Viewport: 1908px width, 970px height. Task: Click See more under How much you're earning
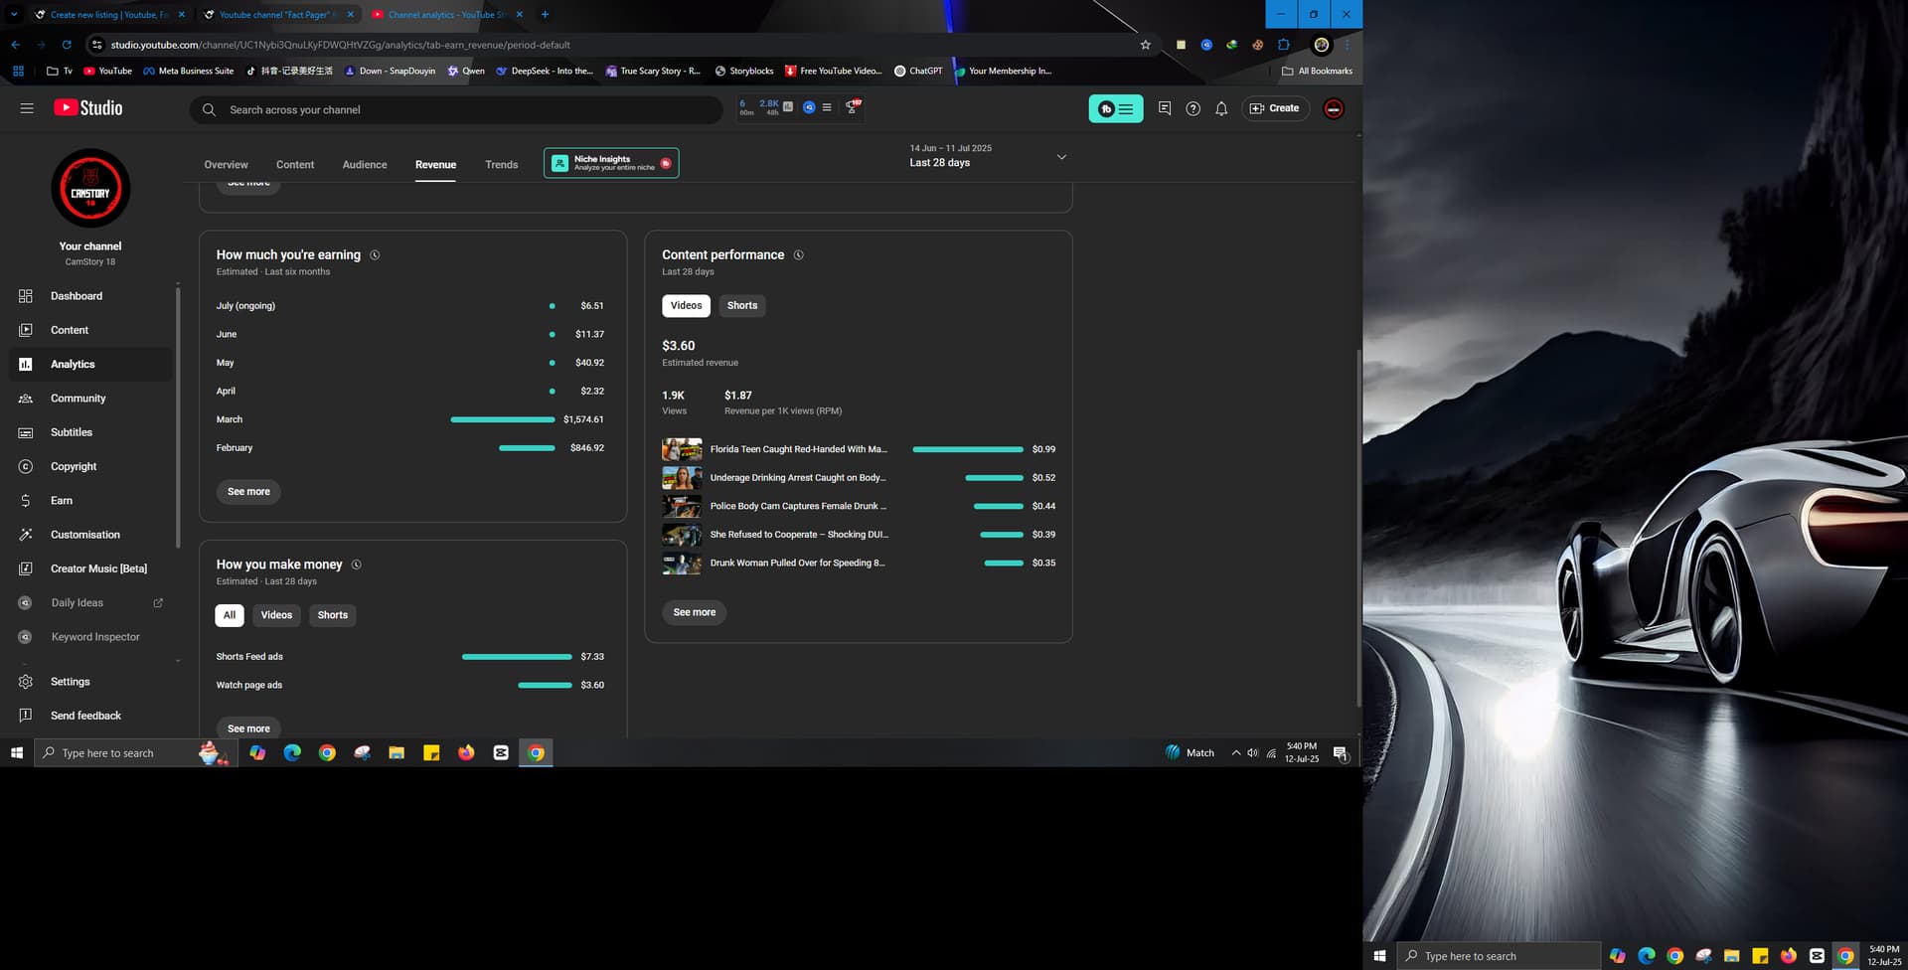(248, 492)
